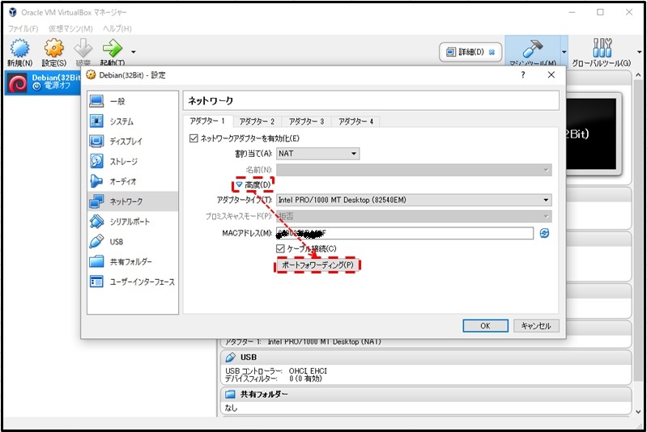Expand the Global Tools dropdown arrow

640,53
